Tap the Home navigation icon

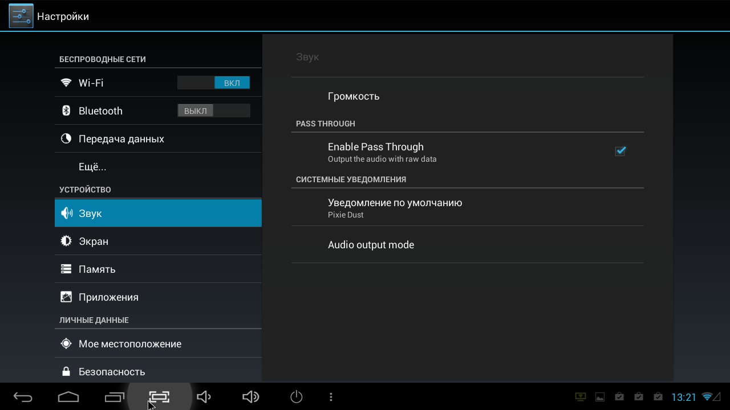68,397
